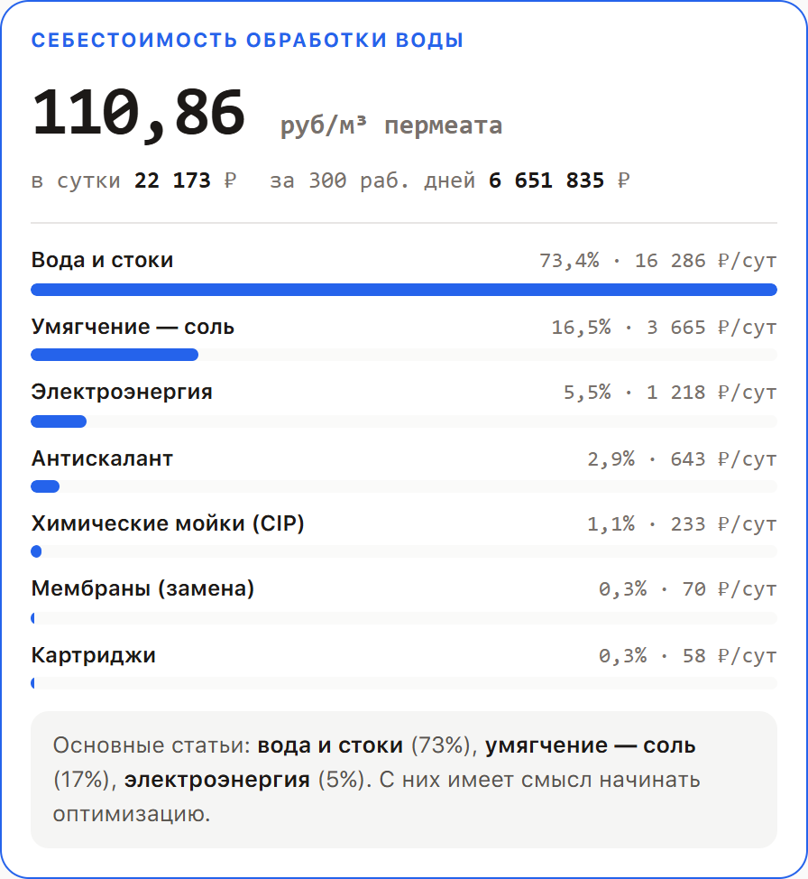Click the 233 ₽/сут CIP value
Image resolution: width=808 pixels, height=879 pixels.
coord(723,524)
